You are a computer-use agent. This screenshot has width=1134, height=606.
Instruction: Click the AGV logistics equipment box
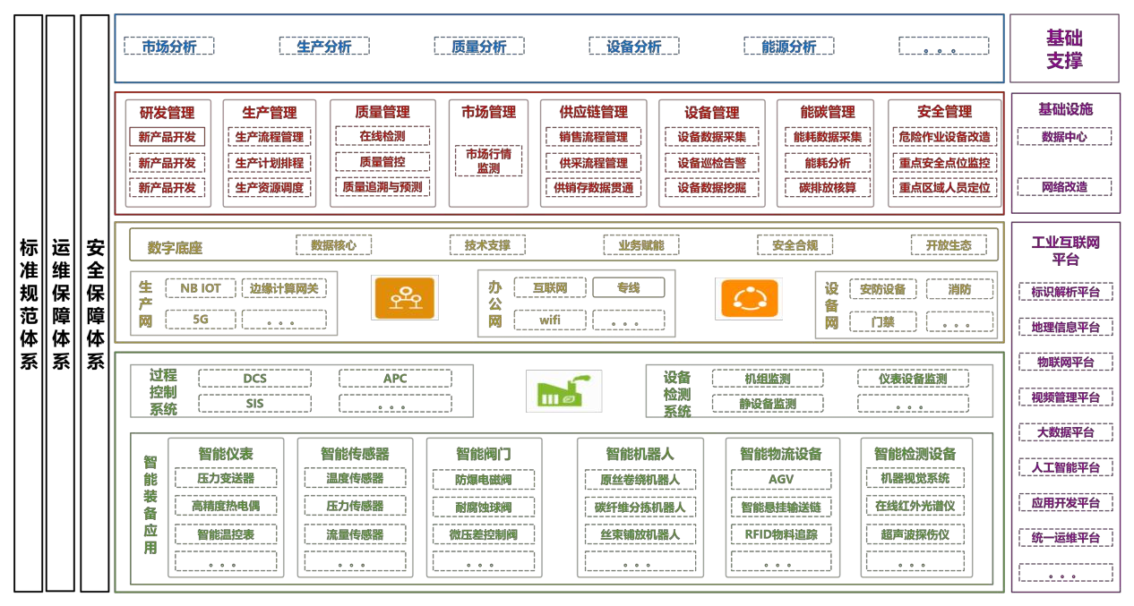pyautogui.click(x=780, y=479)
